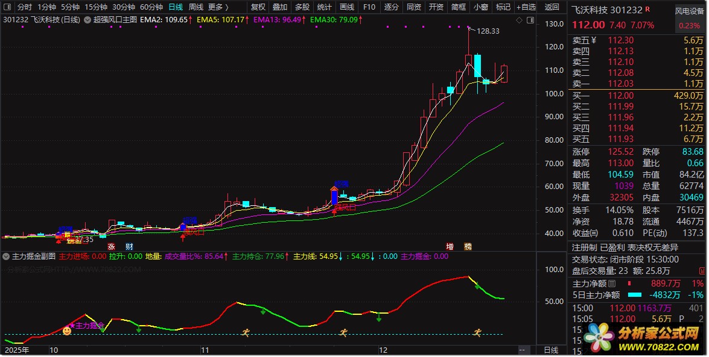Click the 涨 event marker on the chart
This screenshot has width=709, height=357.
click(111, 246)
